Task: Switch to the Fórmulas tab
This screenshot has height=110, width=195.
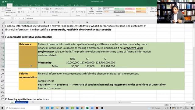Action: pos(37,5)
